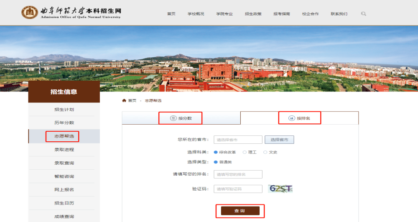Click the 查询 search button
This screenshot has height=222, width=418.
240,211
